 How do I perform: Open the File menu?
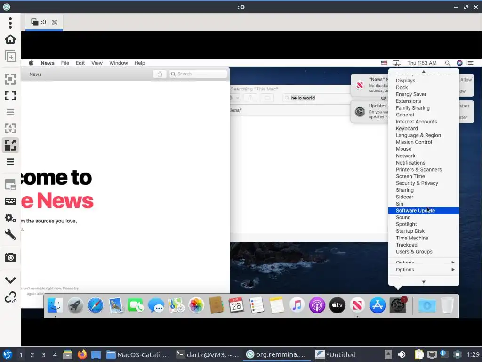pos(65,63)
